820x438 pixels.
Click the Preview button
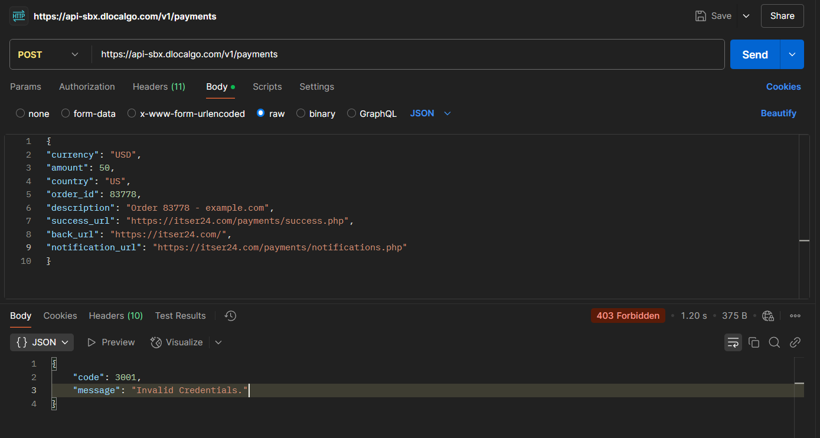(111, 342)
